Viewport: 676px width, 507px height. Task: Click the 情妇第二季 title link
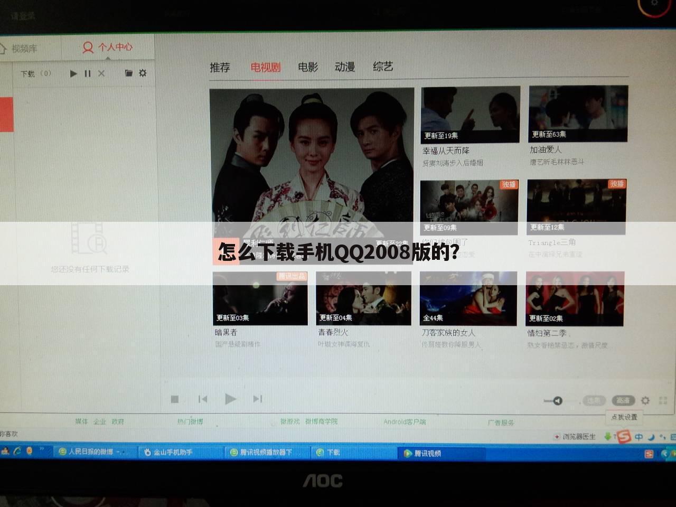click(x=547, y=333)
